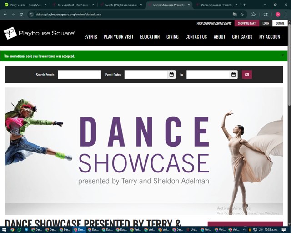Switch to Events | Playhouse Square tab
This screenshot has height=233, width=291.
coord(121,5)
